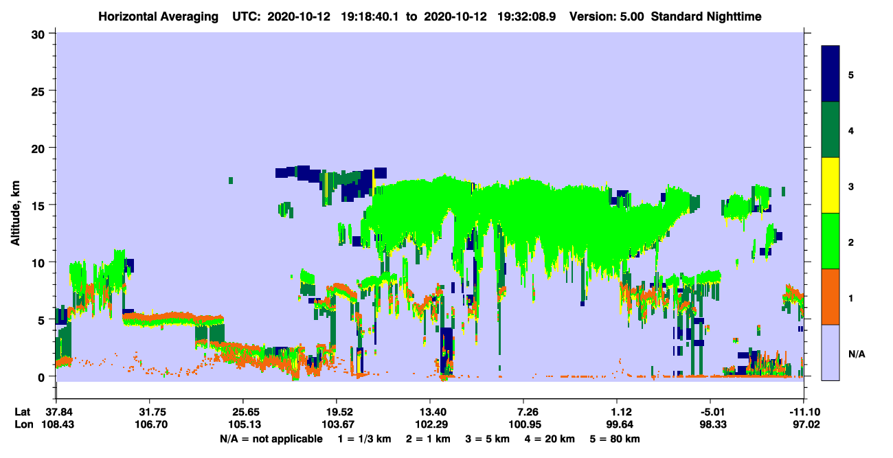Click the 'Lat' row label

(x=23, y=412)
